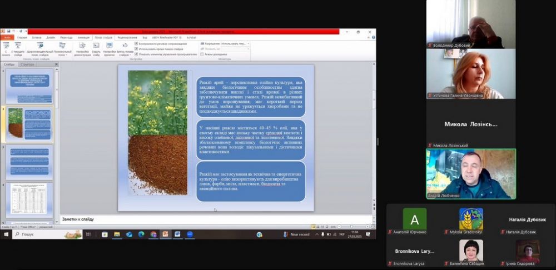This screenshot has height=270, width=556.
Task: Toggle play narrations checkbox
Action: pyautogui.click(x=137, y=43)
